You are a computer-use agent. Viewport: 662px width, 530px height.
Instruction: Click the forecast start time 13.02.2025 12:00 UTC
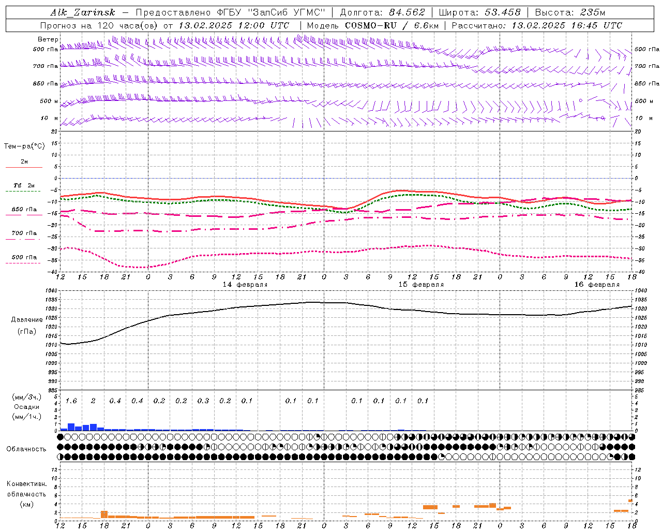pyautogui.click(x=234, y=25)
